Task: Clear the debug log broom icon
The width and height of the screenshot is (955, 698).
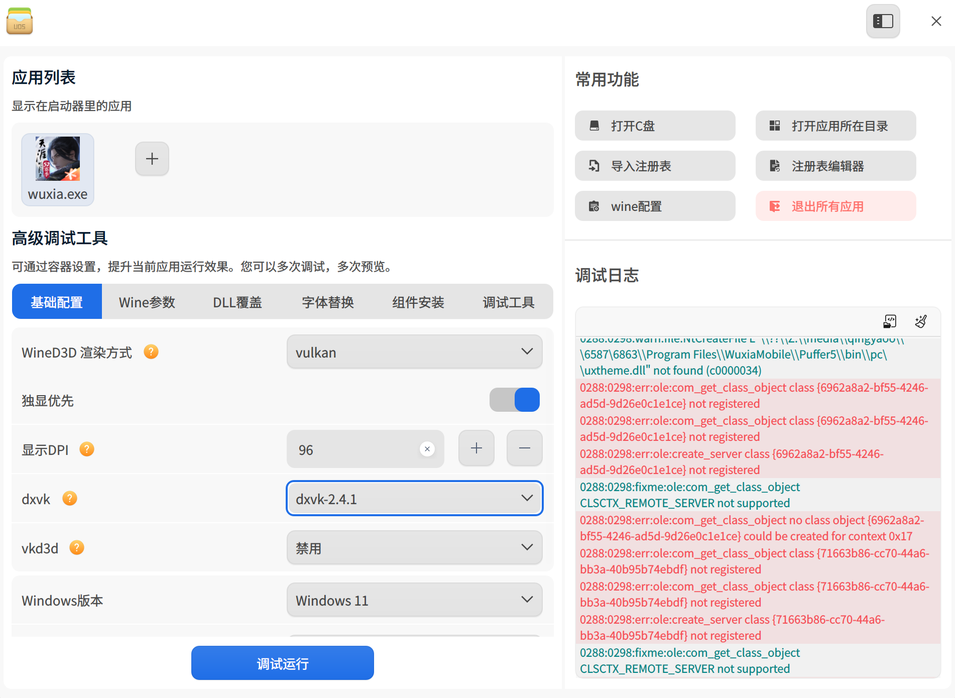Action: click(x=921, y=321)
